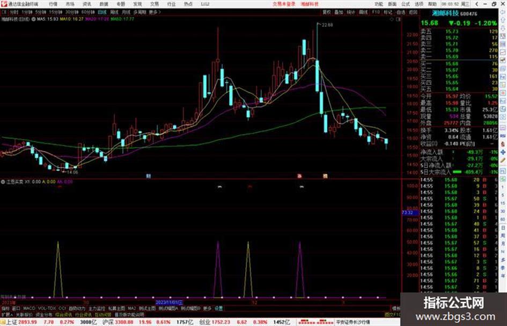The width and height of the screenshot is (507, 326).
Task: Click the Tongdaxin app logo icon
Action: tap(4, 4)
